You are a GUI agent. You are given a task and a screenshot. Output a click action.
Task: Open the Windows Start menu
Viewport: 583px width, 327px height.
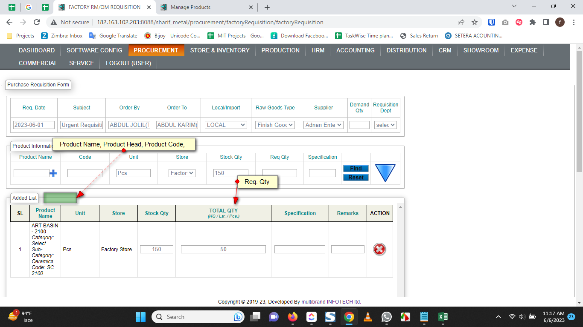(x=140, y=317)
